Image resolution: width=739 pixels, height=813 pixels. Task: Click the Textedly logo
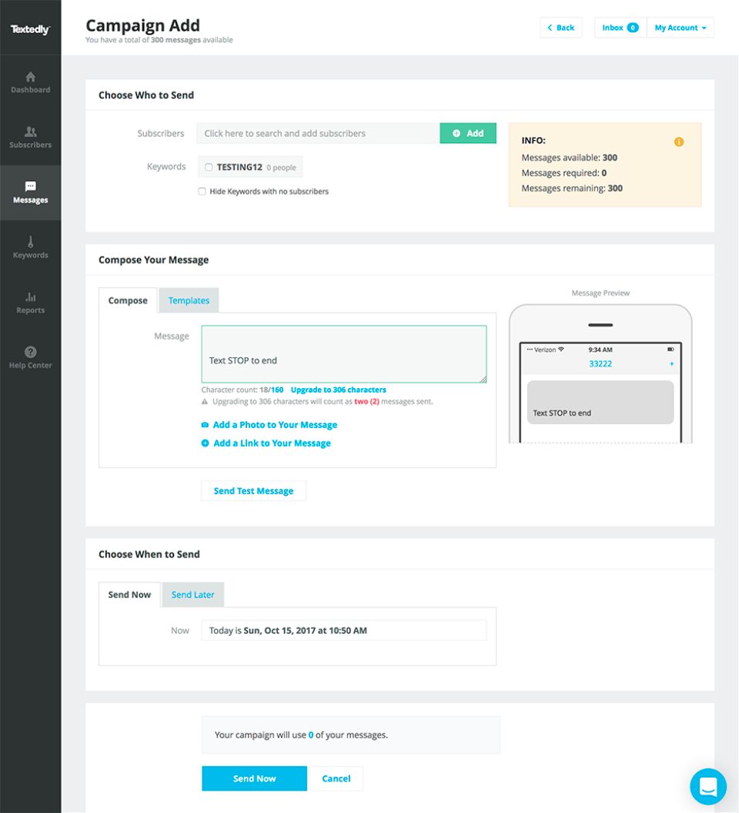pos(30,28)
